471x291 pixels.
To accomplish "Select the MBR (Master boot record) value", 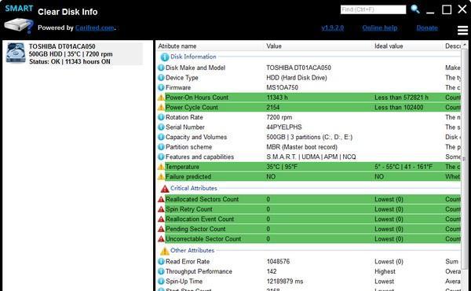I will click(x=301, y=147).
